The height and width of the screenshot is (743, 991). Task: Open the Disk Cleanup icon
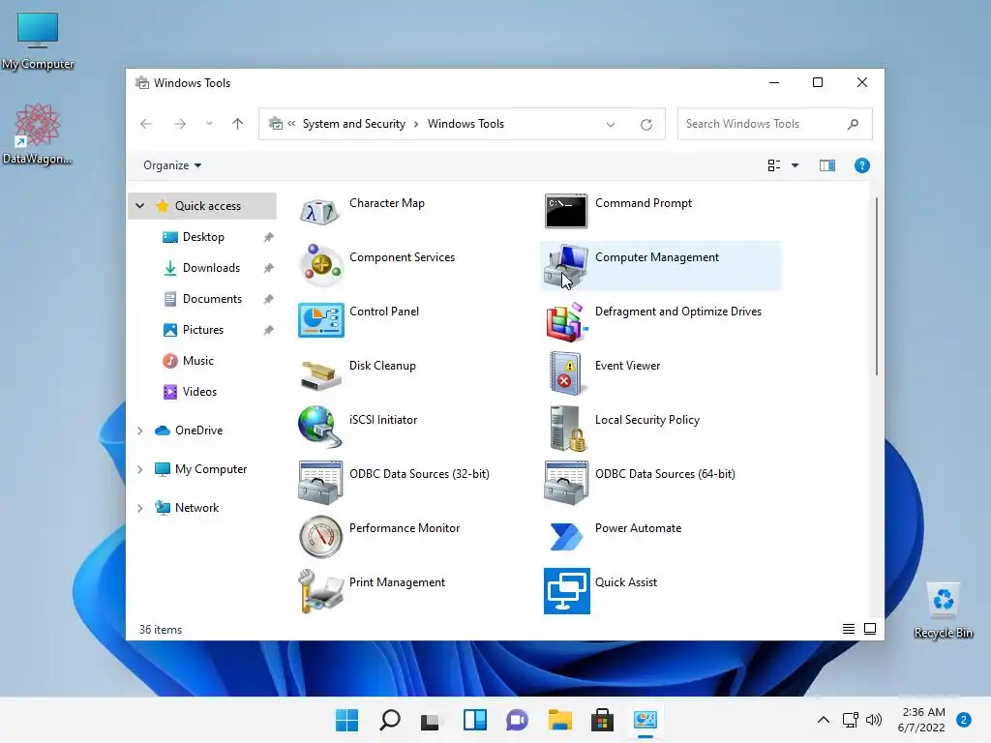coord(320,374)
